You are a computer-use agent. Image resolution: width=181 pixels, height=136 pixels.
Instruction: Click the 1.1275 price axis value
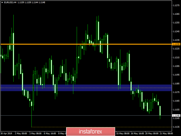(176, 5)
